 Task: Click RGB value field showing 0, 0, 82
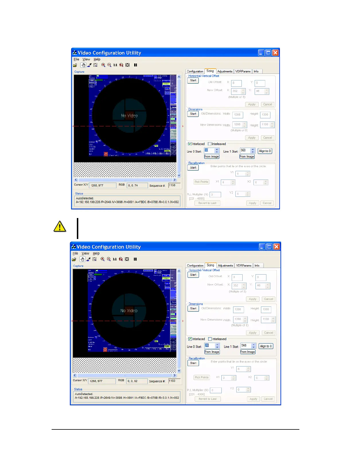click(x=137, y=381)
